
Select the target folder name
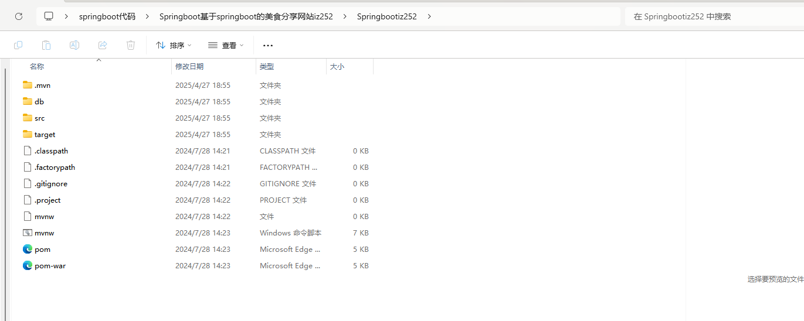pos(45,135)
